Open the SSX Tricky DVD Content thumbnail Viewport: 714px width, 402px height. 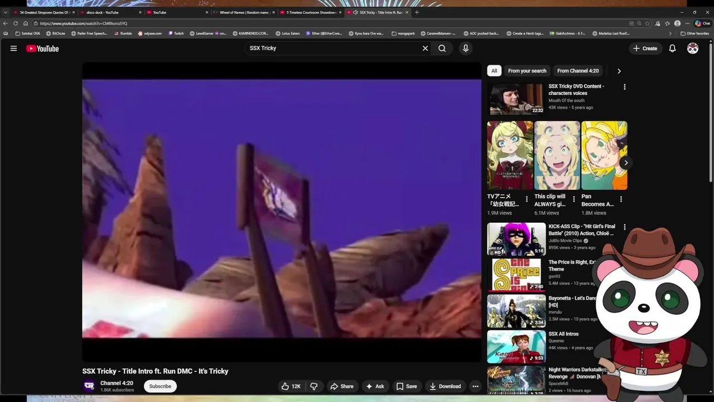coord(517,99)
